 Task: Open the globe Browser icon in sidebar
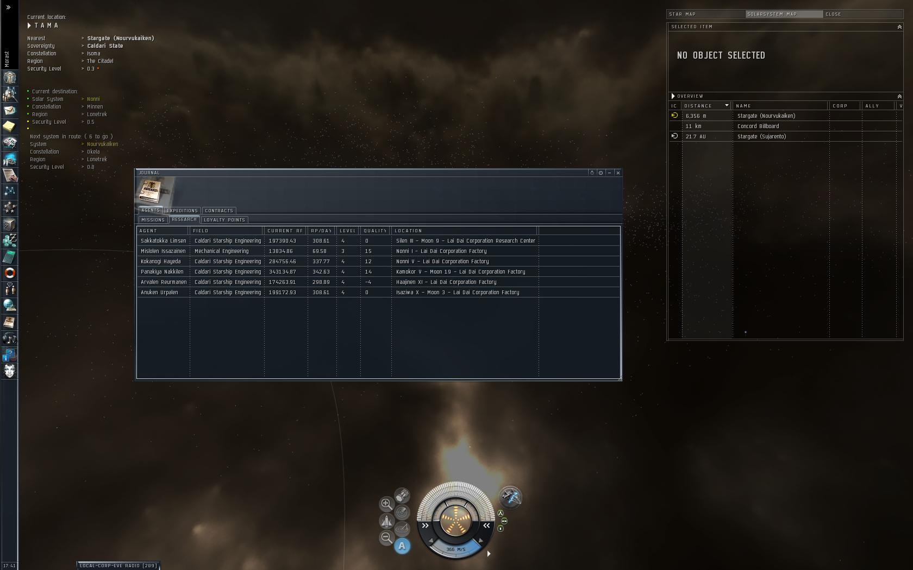click(x=9, y=306)
